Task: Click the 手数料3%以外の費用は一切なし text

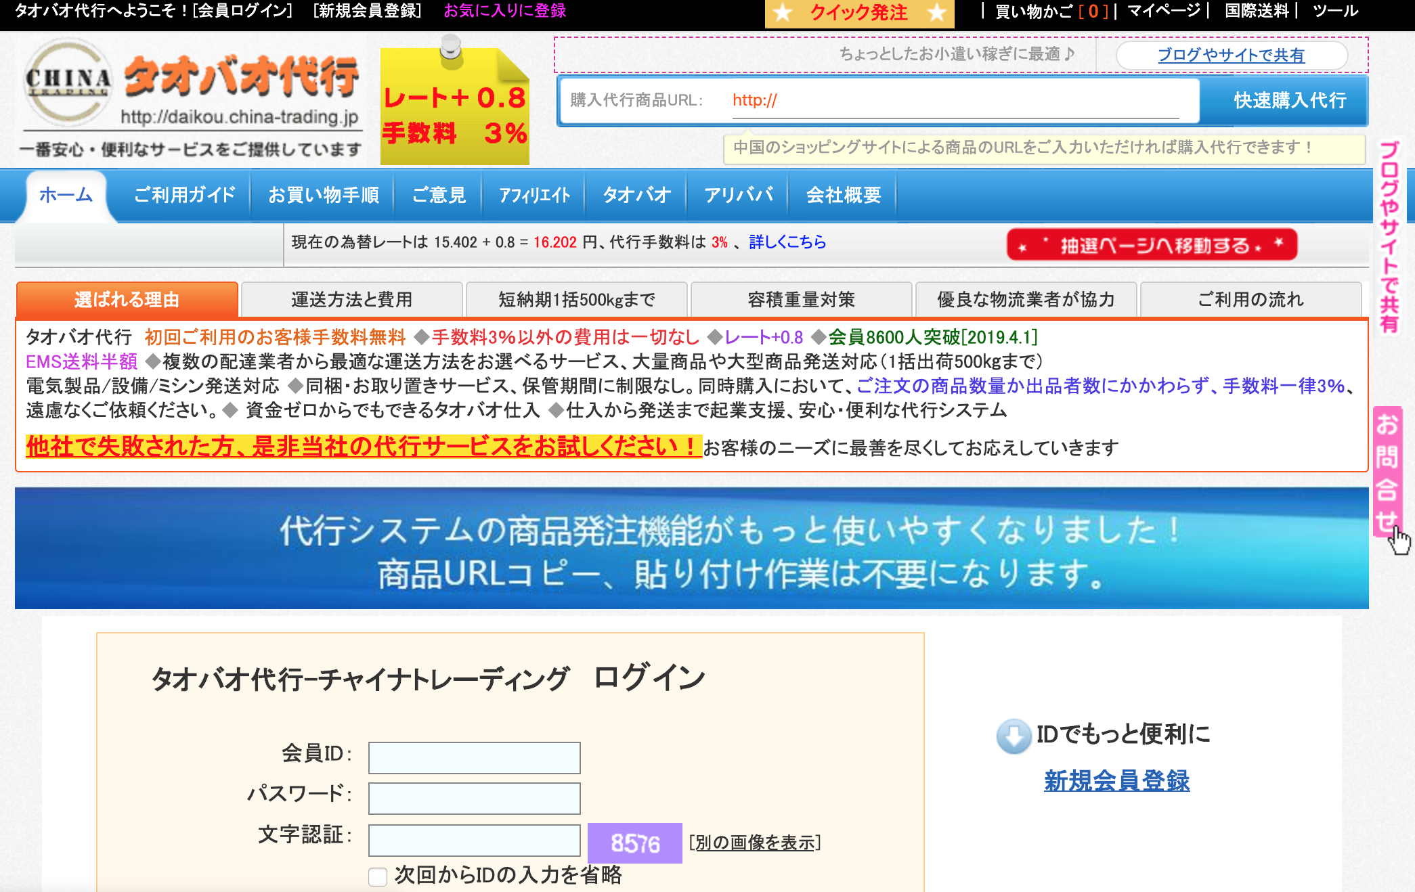Action: tap(565, 337)
